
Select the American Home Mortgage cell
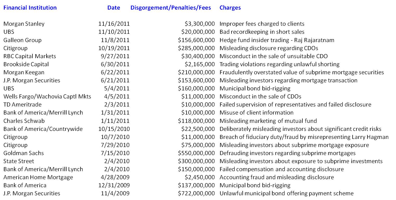pyautogui.click(x=38, y=177)
